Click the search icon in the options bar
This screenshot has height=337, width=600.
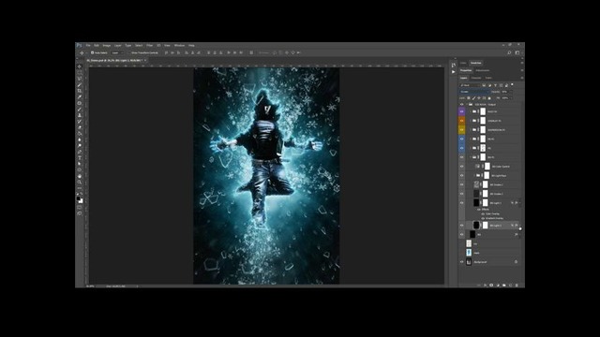click(509, 52)
